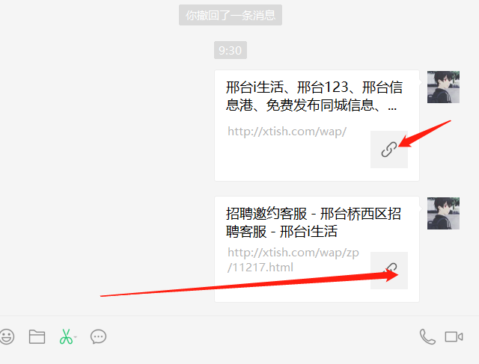Click blank area of first link card

tap(290, 158)
